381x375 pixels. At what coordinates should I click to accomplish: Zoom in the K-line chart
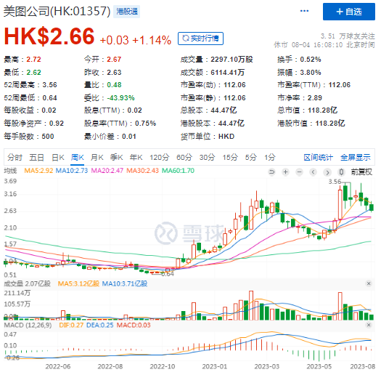[x=285, y=172]
